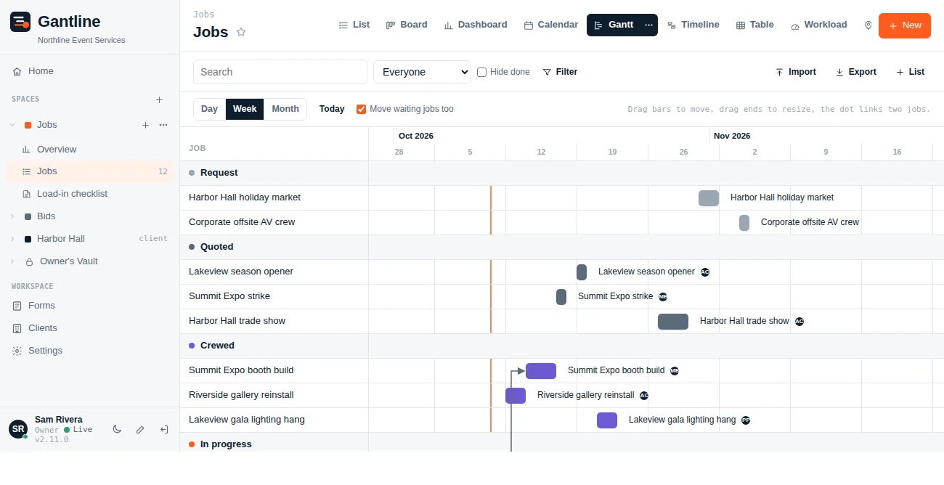Click the pencil edit icon in sidebar footer

[140, 429]
